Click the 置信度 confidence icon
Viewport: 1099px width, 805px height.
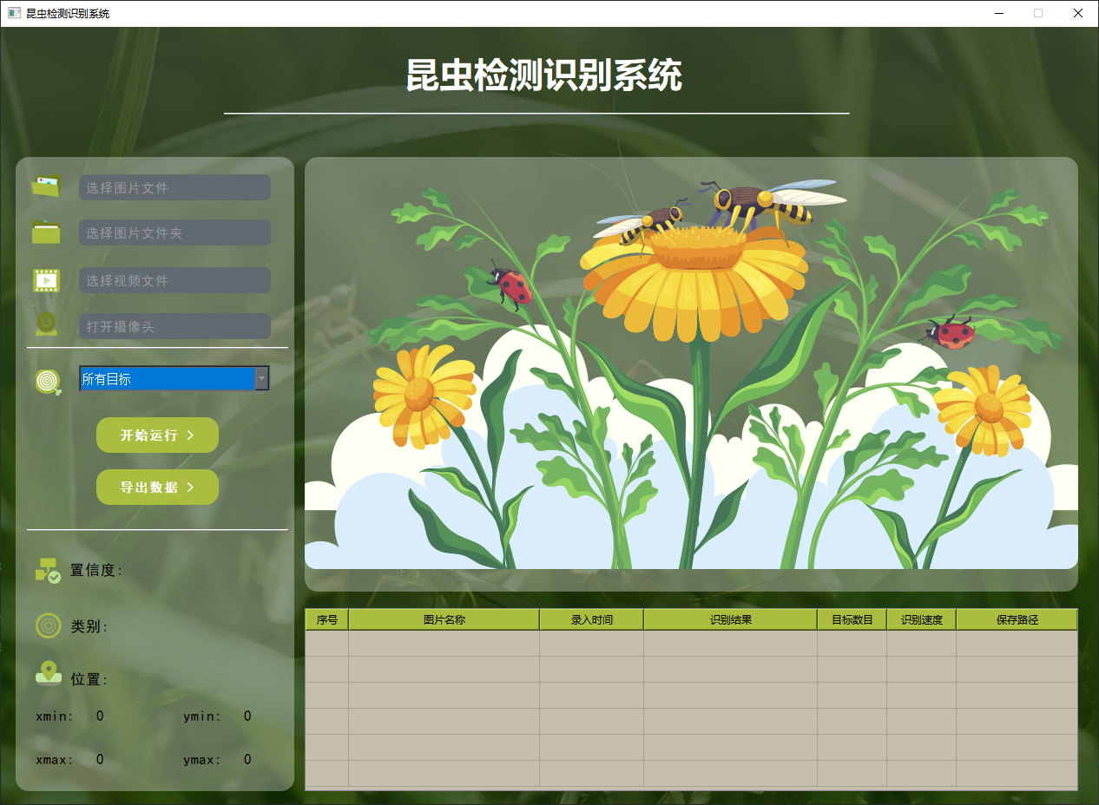pos(48,569)
